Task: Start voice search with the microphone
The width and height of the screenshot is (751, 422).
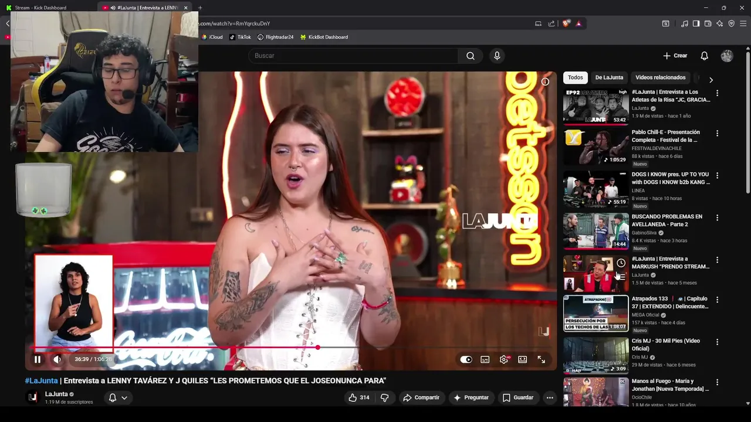Action: [497, 56]
